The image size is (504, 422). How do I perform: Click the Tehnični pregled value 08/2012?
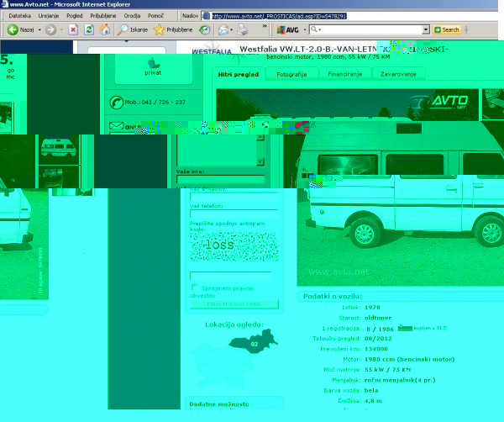click(x=378, y=339)
